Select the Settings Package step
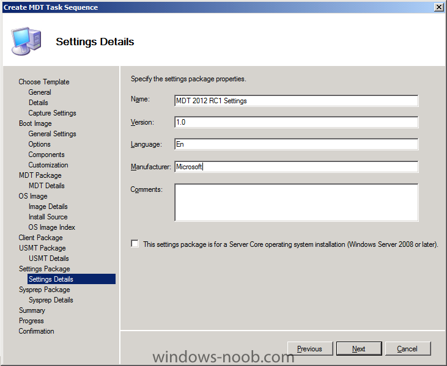447x366 pixels. click(44, 269)
